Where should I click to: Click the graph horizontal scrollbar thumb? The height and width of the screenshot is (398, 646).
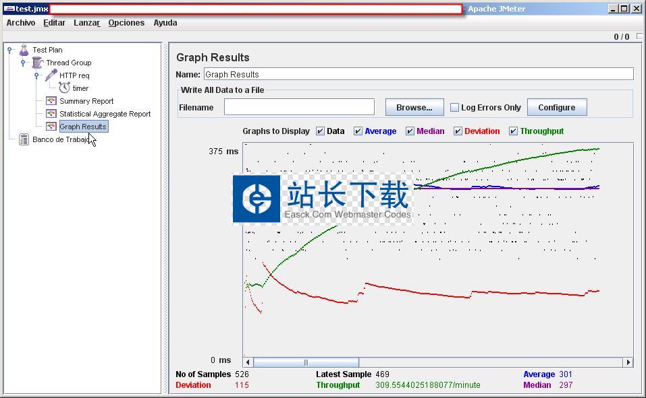coord(306,362)
